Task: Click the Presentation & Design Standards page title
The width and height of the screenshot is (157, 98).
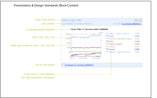Action: click(x=46, y=5)
